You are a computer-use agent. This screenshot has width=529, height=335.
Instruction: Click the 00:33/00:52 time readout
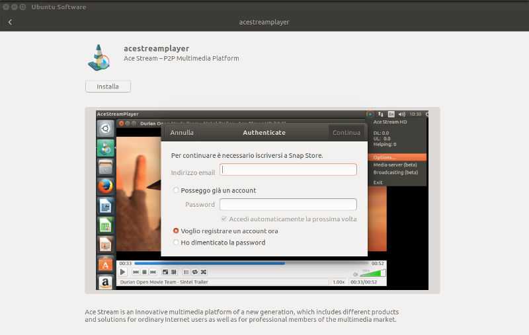(x=364, y=282)
